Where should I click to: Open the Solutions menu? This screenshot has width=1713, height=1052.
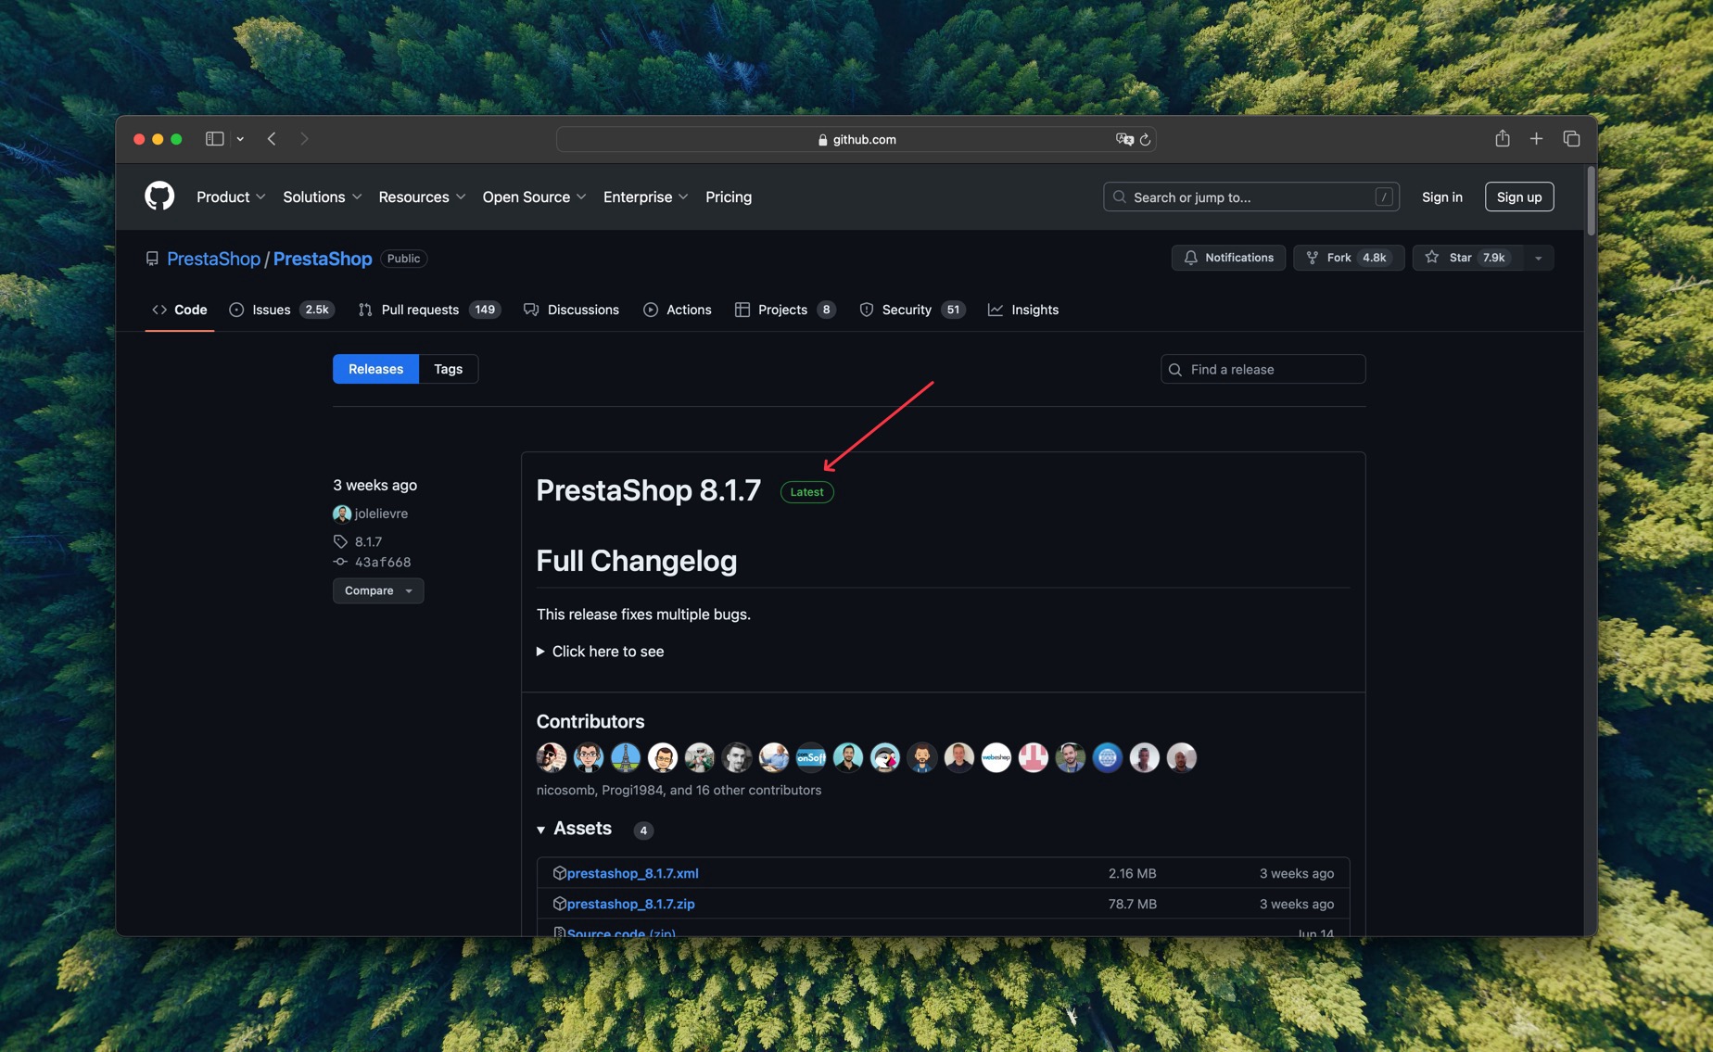(x=322, y=196)
